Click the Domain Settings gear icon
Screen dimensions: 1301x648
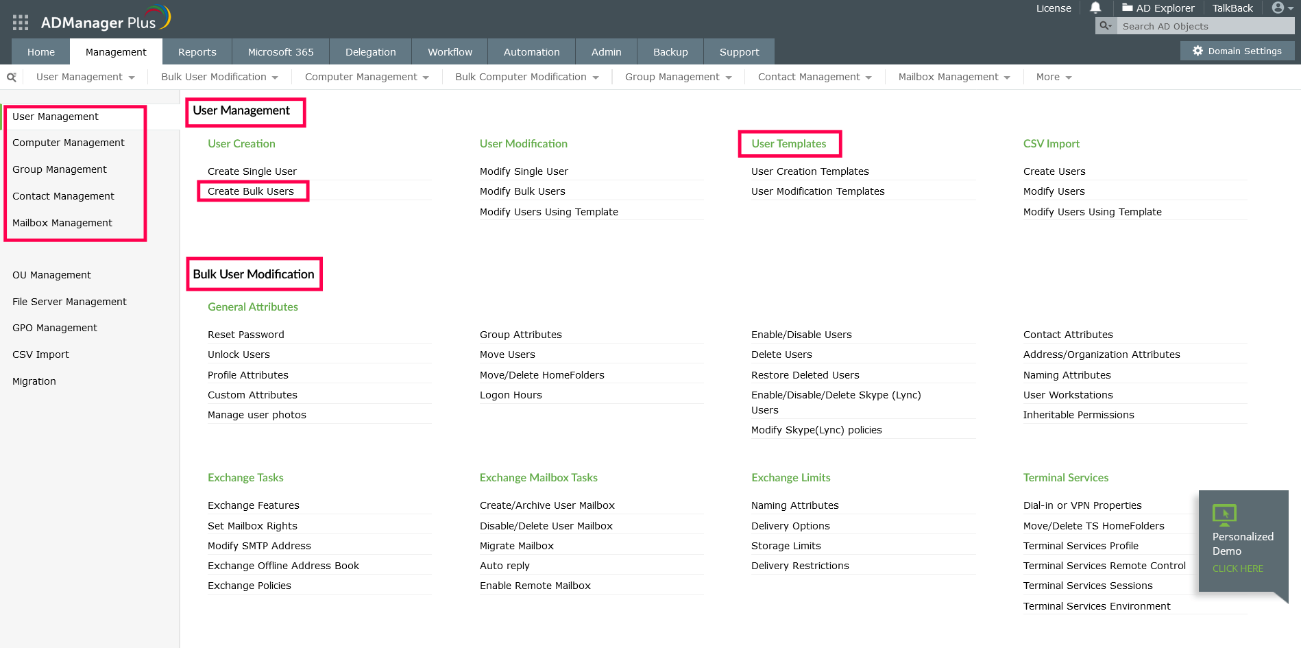1197,51
